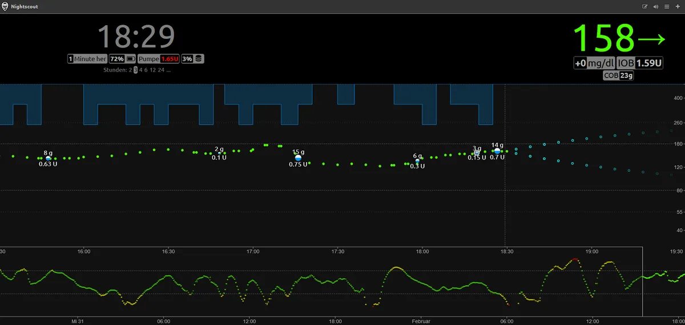Viewport: 685px width, 325px height.
Task: Click the Pumpe 1.65U status pill
Action: [159, 59]
